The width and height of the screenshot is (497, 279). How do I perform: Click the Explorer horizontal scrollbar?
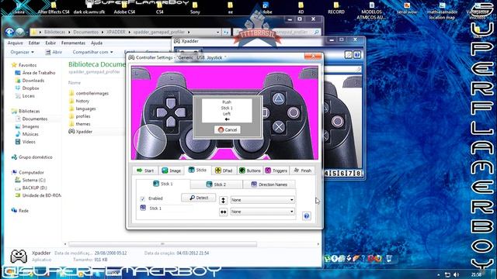point(162,244)
